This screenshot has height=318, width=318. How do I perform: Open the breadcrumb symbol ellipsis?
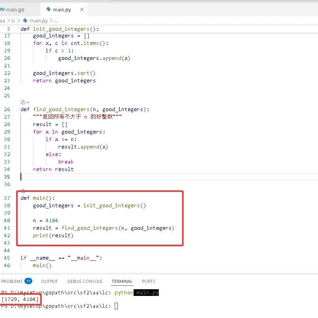(56, 20)
